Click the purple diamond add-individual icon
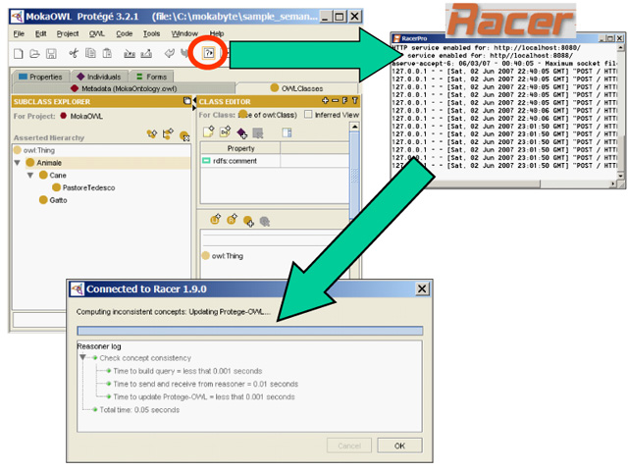The height and width of the screenshot is (471, 628). 242,132
